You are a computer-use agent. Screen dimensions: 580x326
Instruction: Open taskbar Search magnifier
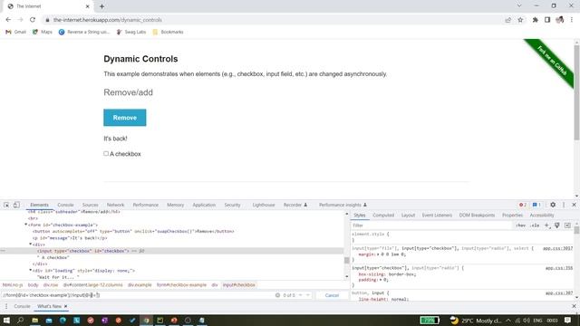click(x=20, y=321)
